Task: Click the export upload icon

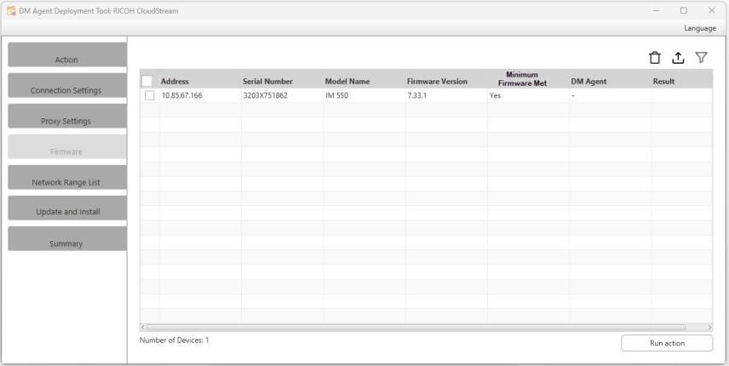Action: point(678,58)
